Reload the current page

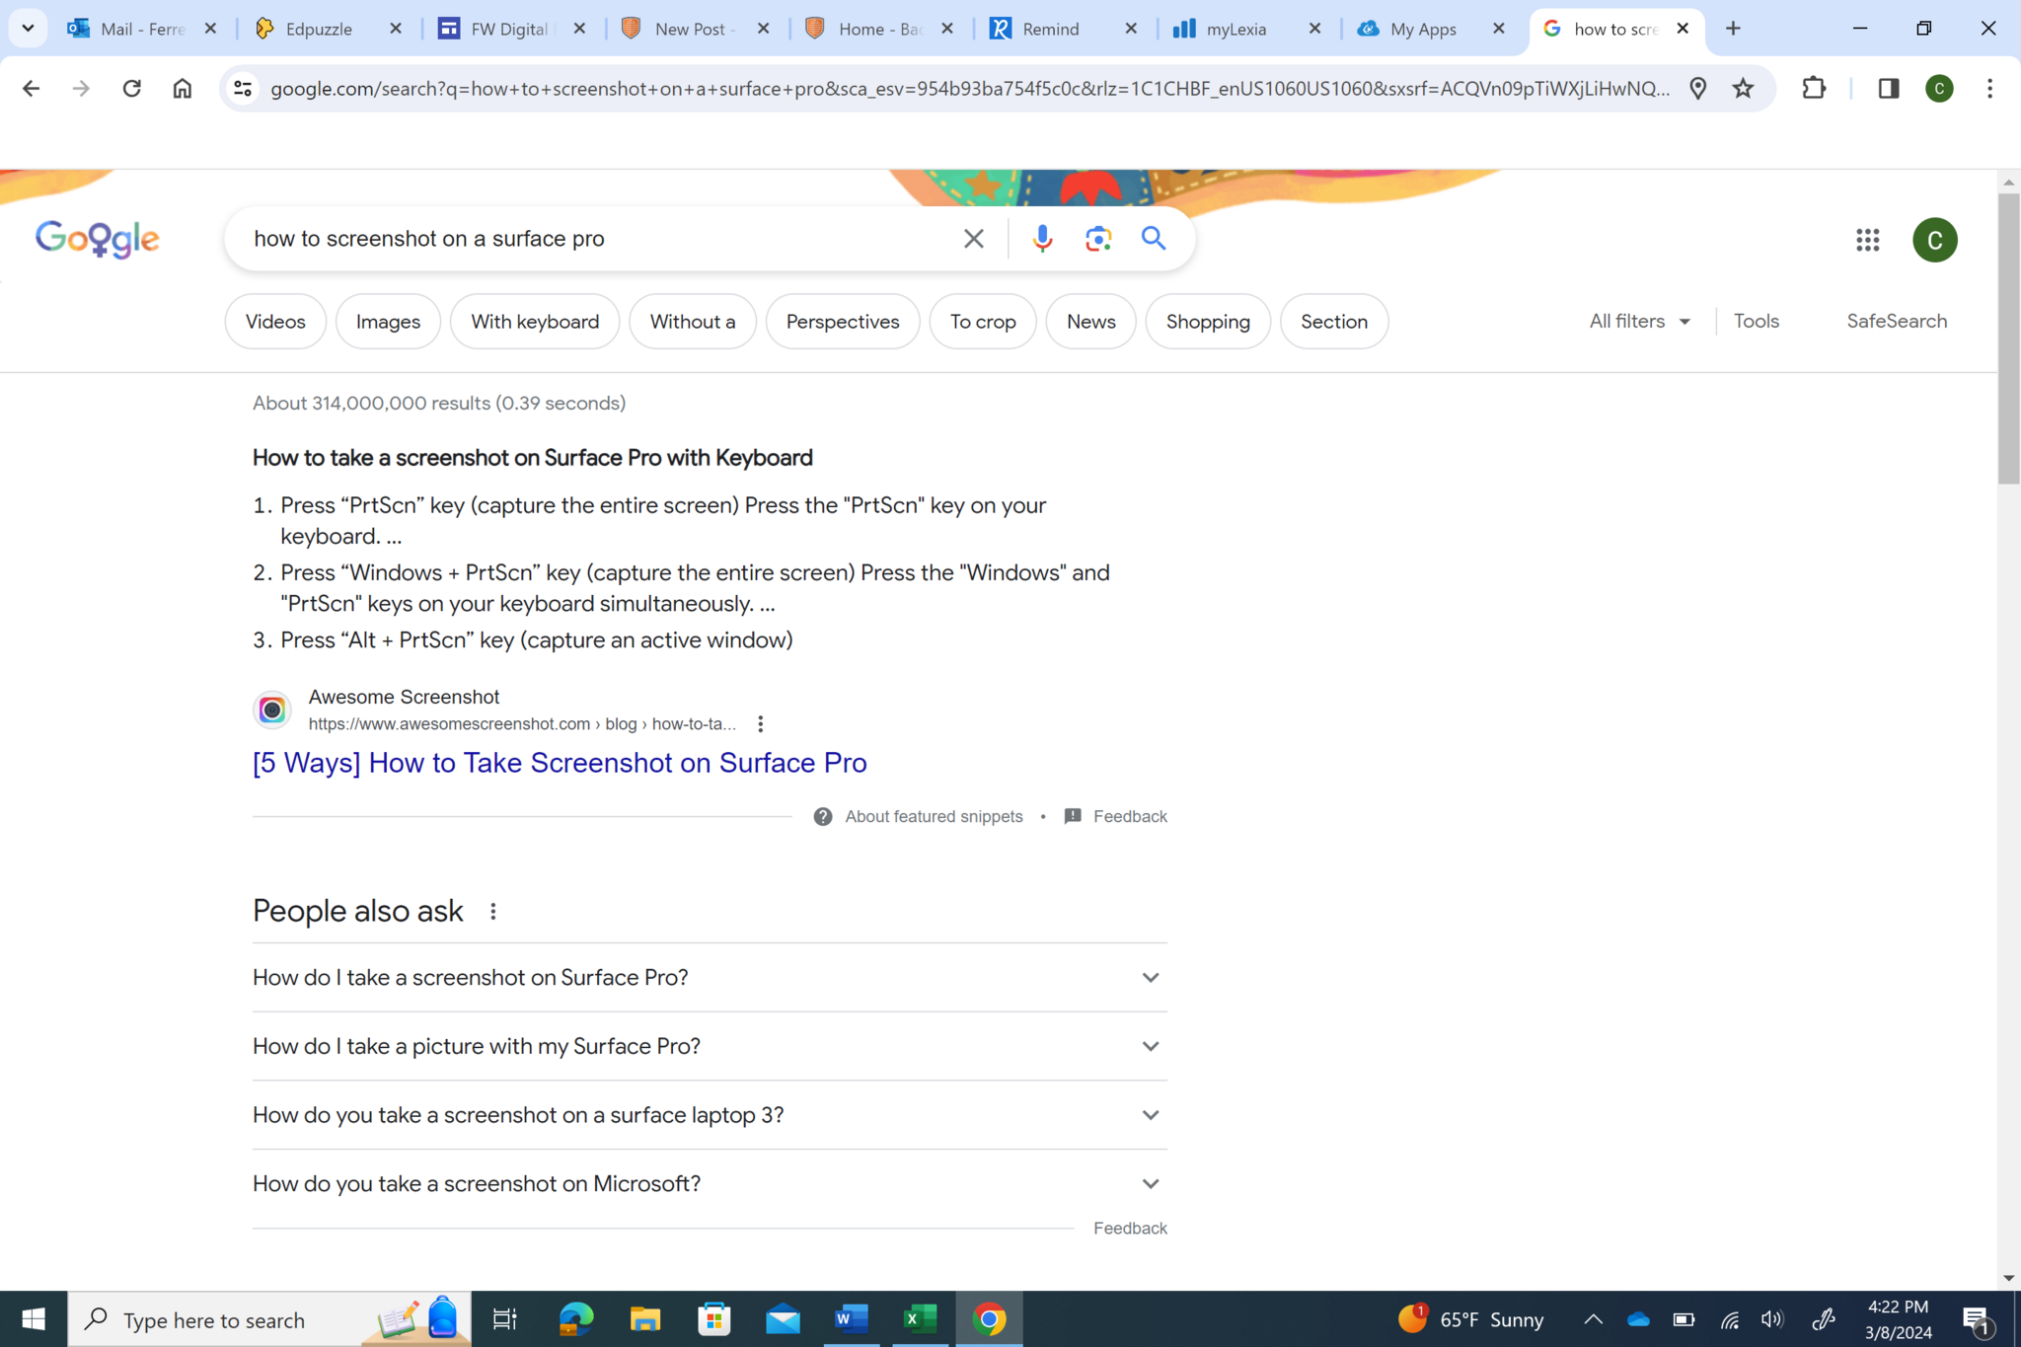pyautogui.click(x=131, y=89)
